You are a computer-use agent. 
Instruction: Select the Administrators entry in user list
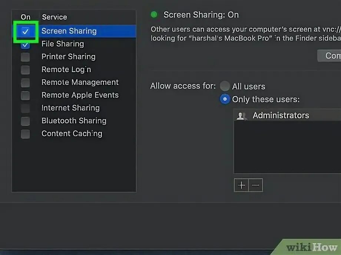point(281,115)
